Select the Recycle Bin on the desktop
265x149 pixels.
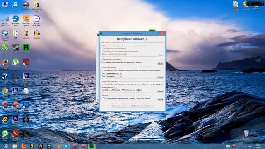(246, 135)
